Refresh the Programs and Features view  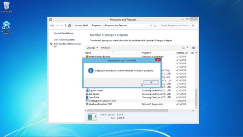tap(155, 25)
